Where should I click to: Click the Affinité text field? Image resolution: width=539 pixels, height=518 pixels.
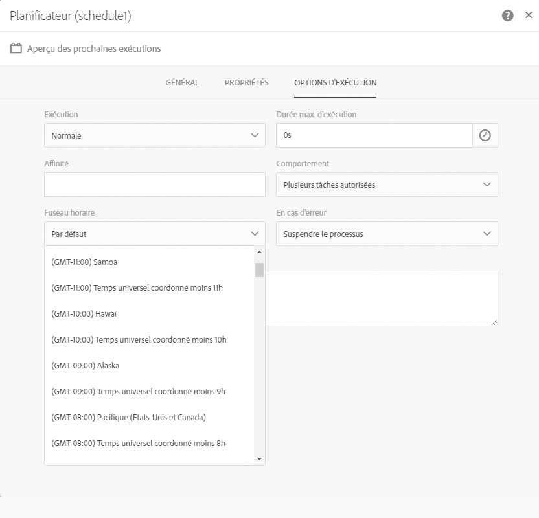click(155, 185)
